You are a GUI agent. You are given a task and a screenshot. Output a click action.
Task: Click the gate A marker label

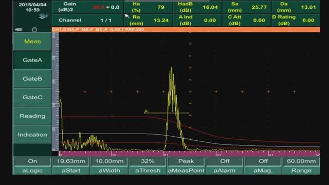[x=146, y=112]
